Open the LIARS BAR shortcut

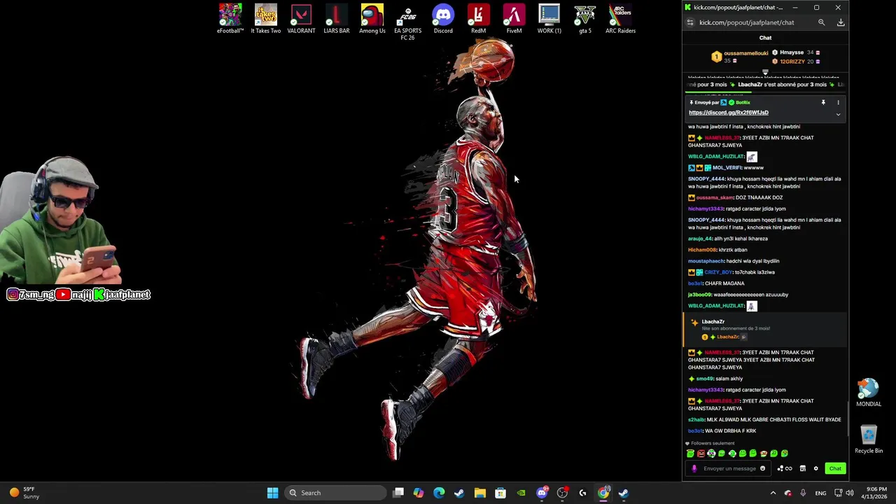coord(337,19)
